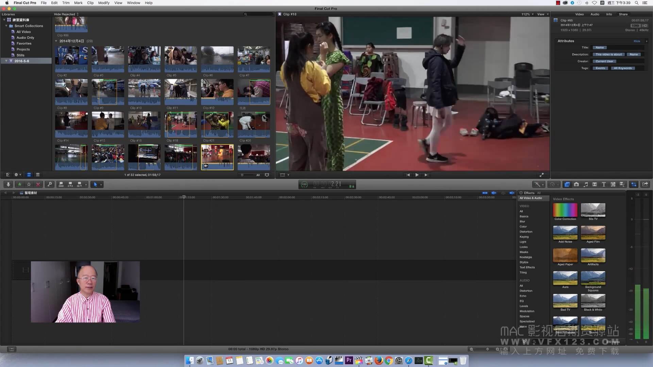The image size is (653, 367).
Task: Switch to the inspector Info tab
Action: [x=609, y=14]
